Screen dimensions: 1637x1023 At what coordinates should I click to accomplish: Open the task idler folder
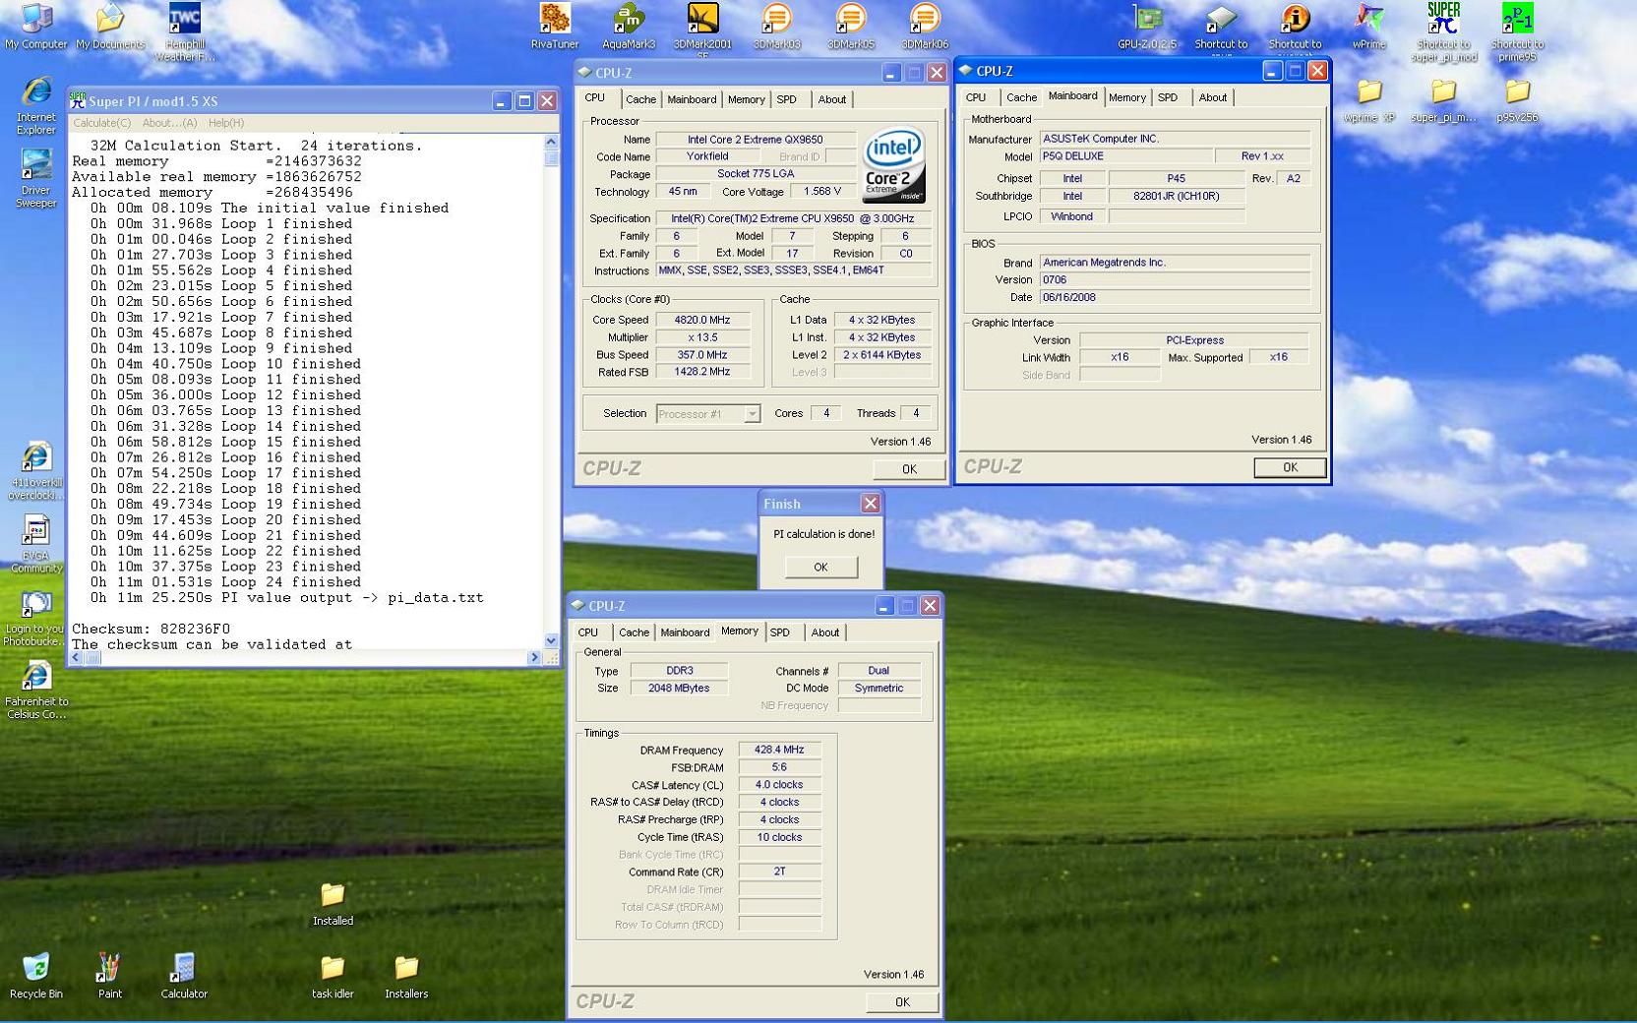[x=333, y=976]
